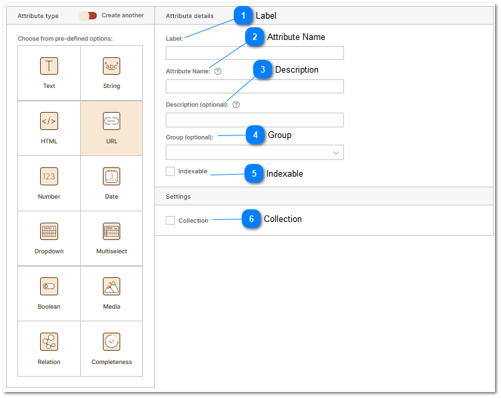This screenshot has height=398, width=501.
Task: Choose the String attribute type
Action: (x=112, y=66)
